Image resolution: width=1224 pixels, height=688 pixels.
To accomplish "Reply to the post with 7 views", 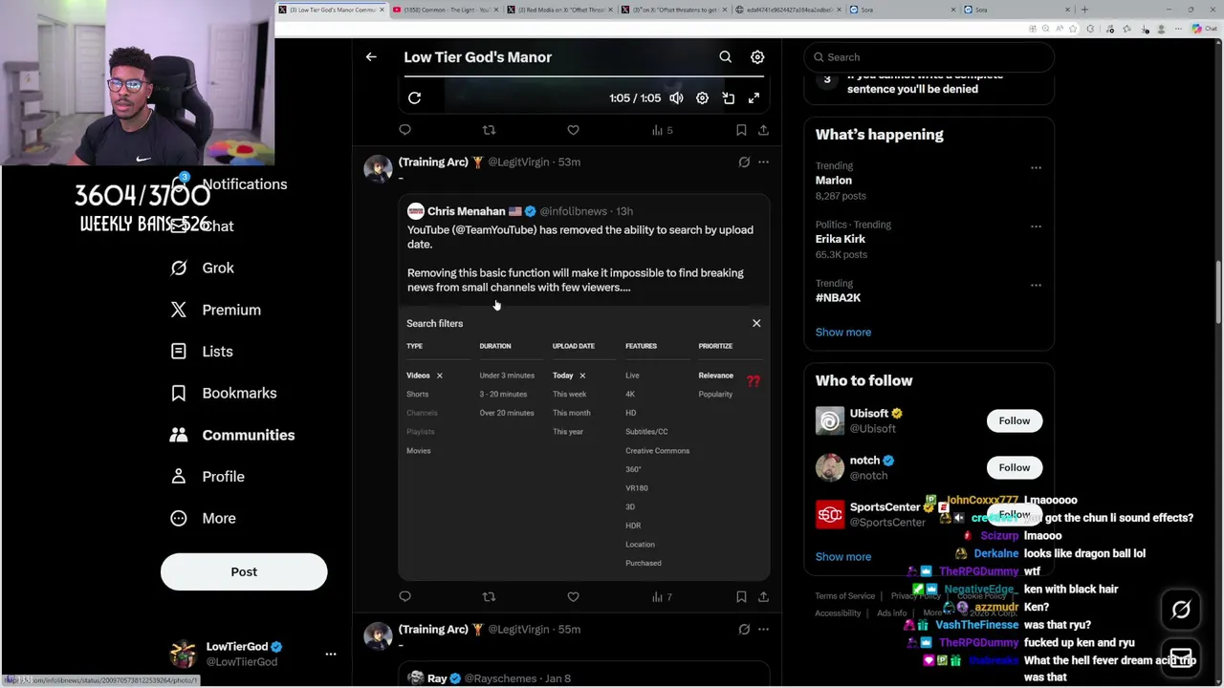I will coord(404,597).
